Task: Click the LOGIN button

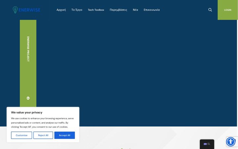Action: 228,10
